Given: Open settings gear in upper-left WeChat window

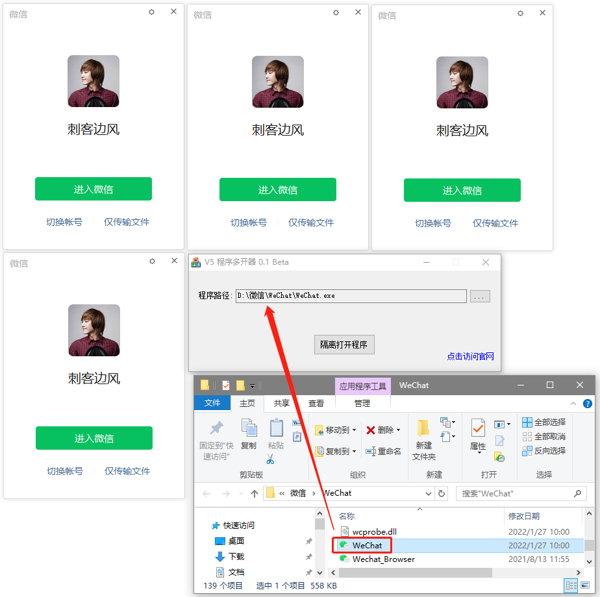Looking at the screenshot, I should (151, 12).
